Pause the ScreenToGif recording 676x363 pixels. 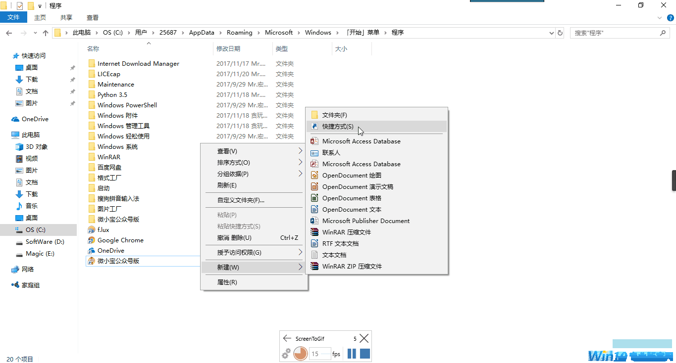(352, 354)
